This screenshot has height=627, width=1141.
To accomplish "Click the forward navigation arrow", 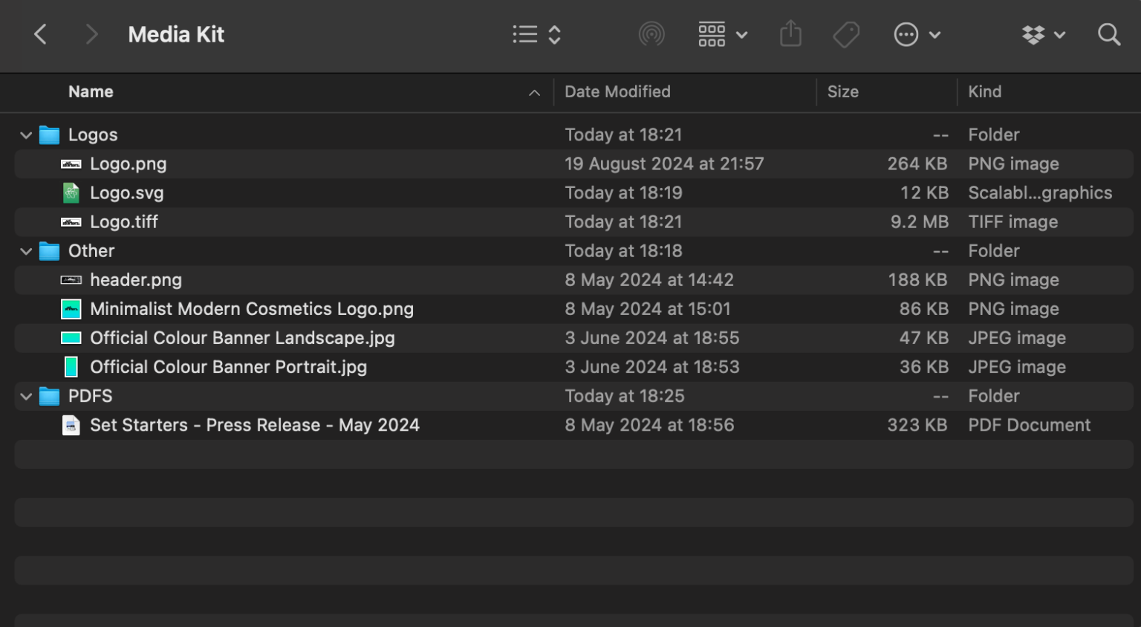I will tap(91, 34).
